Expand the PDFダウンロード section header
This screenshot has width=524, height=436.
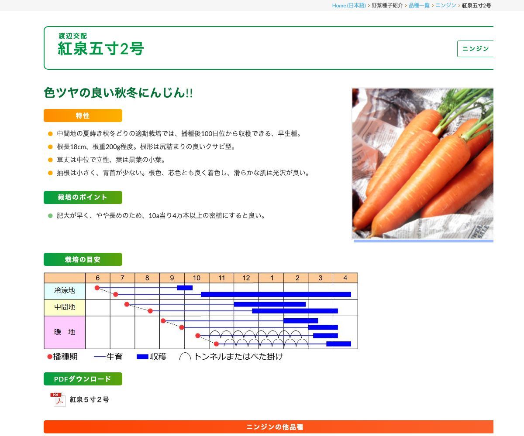point(83,379)
